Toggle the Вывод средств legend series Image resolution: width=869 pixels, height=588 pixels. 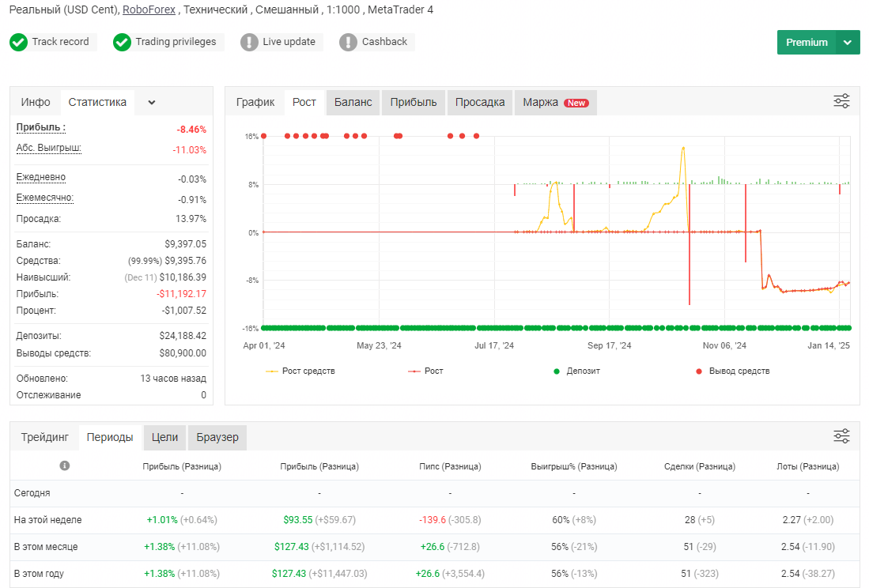point(733,371)
